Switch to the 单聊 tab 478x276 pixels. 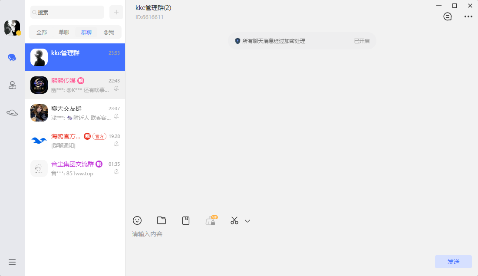pyautogui.click(x=64, y=32)
